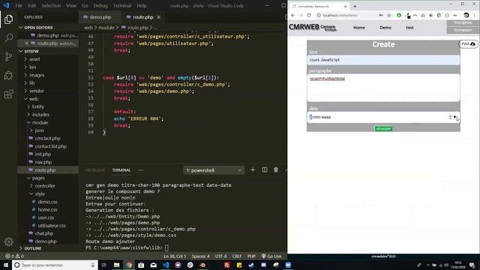This screenshot has width=480, height=270.
Task: Split the terminal panel
Action: point(265,170)
